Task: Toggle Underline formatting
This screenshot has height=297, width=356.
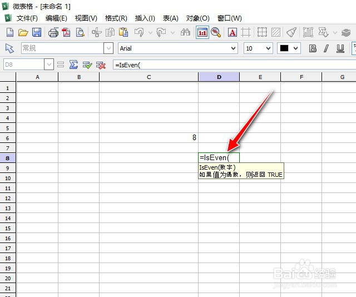Action: coord(340,48)
